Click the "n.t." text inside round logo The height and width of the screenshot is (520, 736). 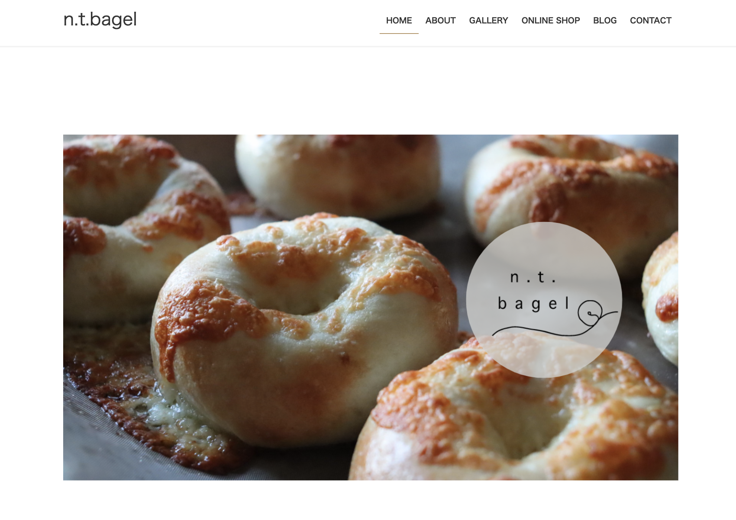(x=533, y=277)
